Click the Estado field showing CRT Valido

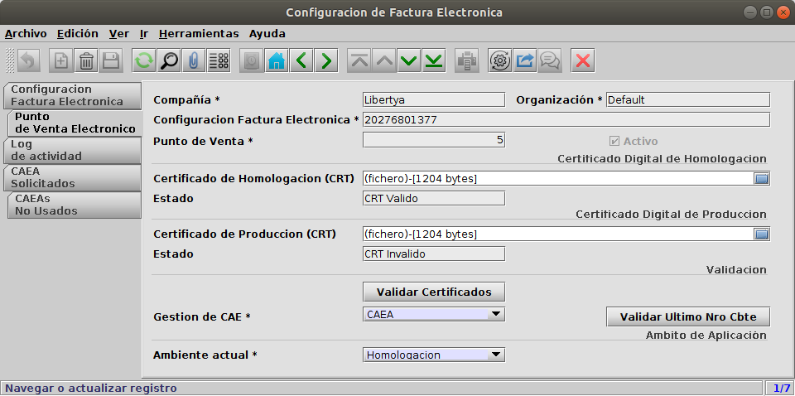(434, 198)
